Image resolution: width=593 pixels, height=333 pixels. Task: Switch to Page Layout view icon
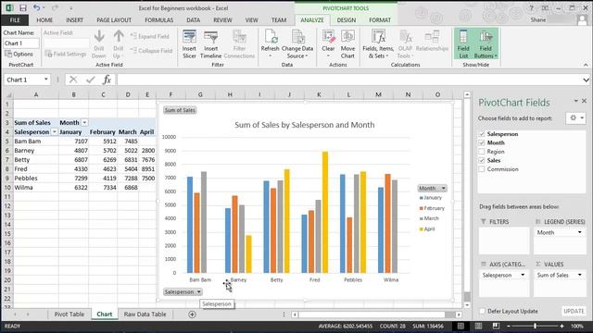[478, 326]
